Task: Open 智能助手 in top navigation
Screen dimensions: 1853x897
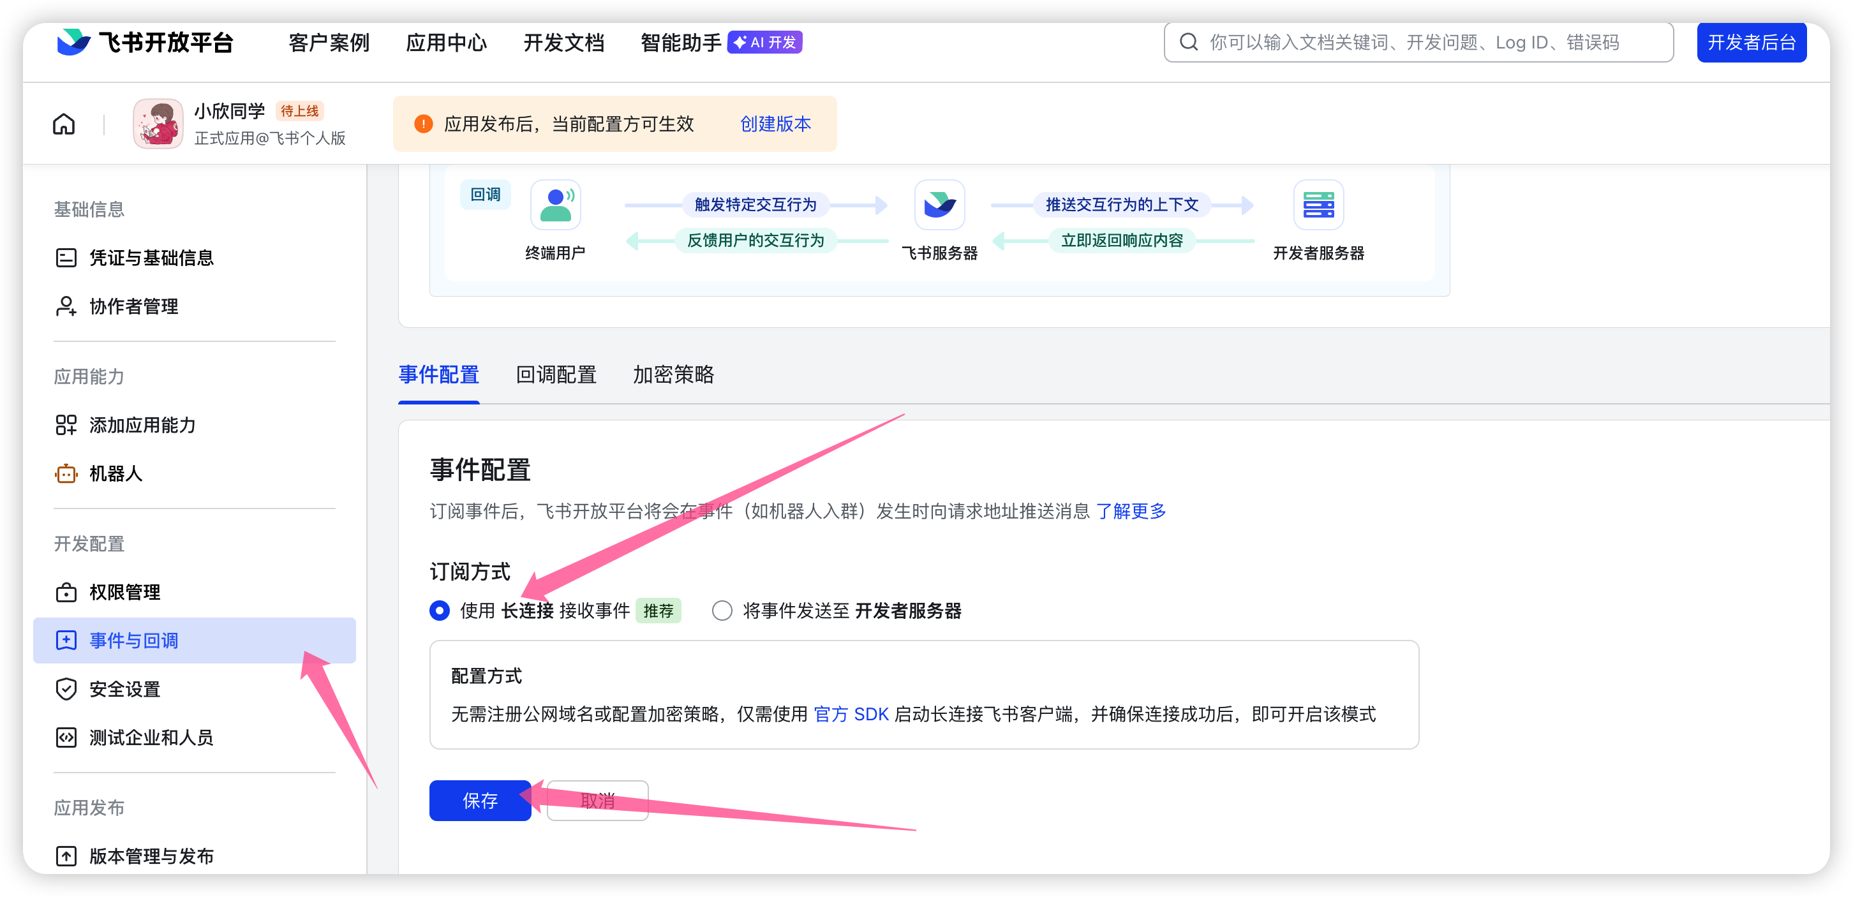Action: point(680,43)
